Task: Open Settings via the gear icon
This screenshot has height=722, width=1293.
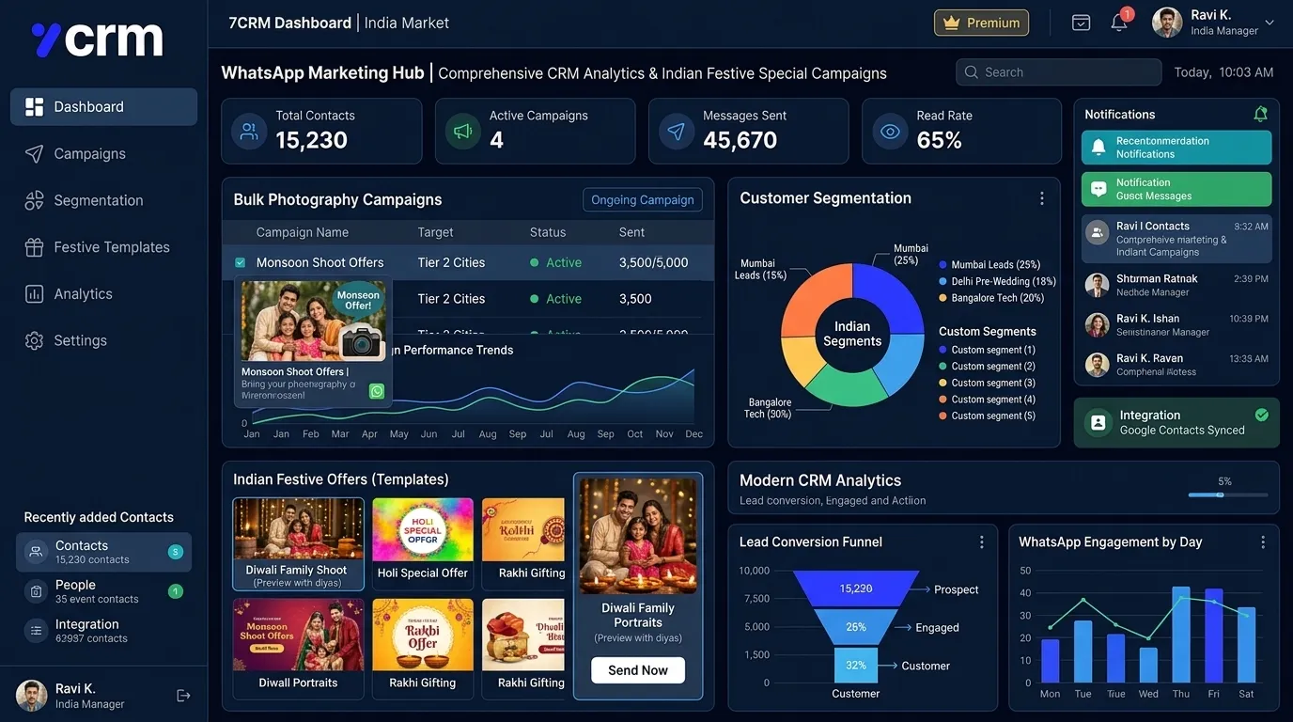Action: pyautogui.click(x=34, y=340)
